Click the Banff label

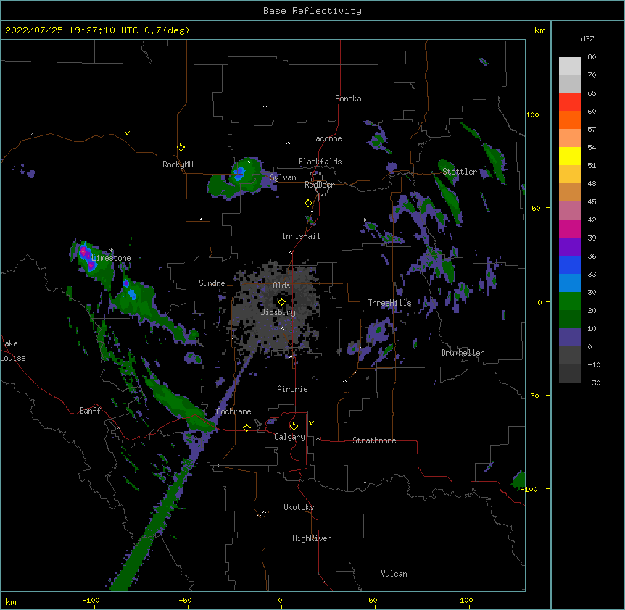90,411
